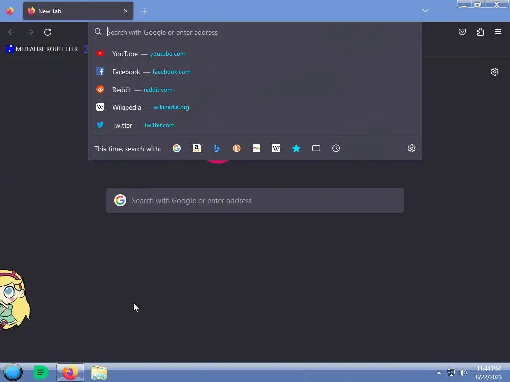Choose the Twitter twitter.com suggestion
This screenshot has height=382, width=510.
coord(255,125)
